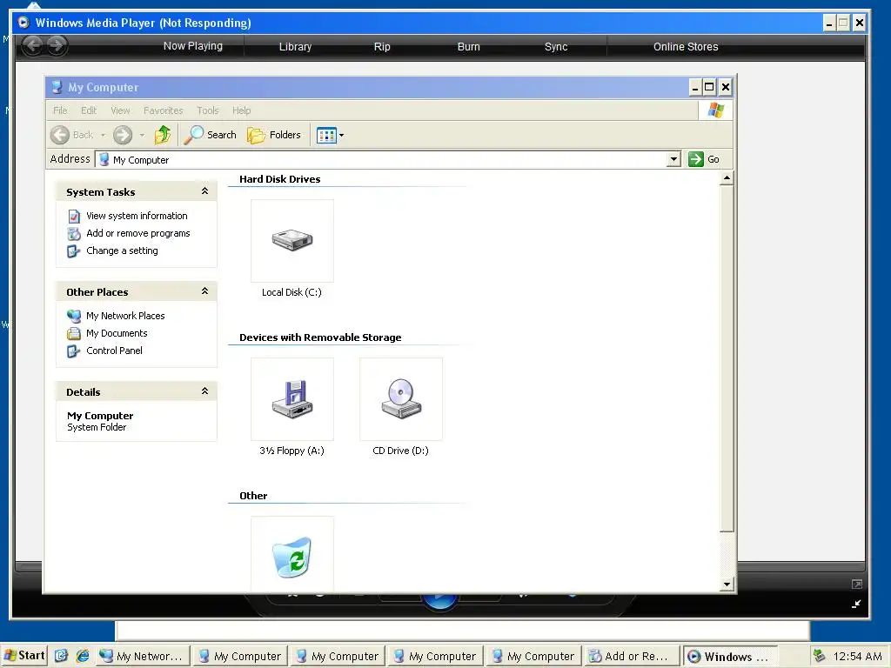
Task: Open the Back history dropdown arrow
Action: 103,135
